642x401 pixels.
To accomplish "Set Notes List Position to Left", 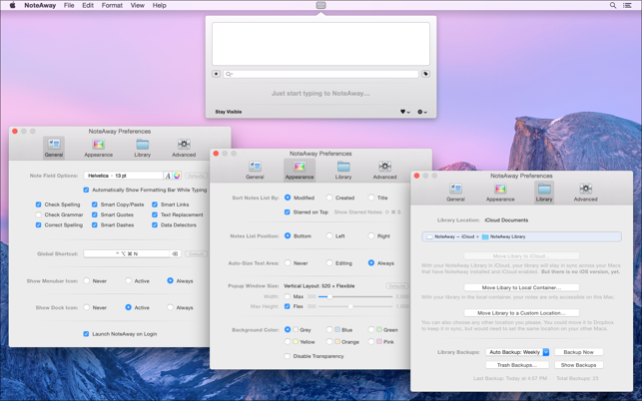I will point(329,235).
